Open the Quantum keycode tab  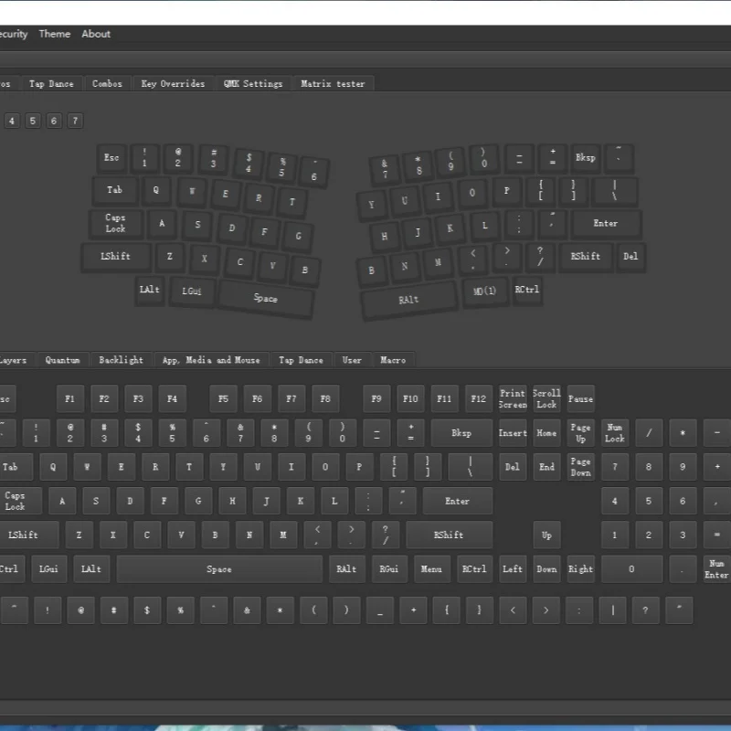(x=63, y=360)
